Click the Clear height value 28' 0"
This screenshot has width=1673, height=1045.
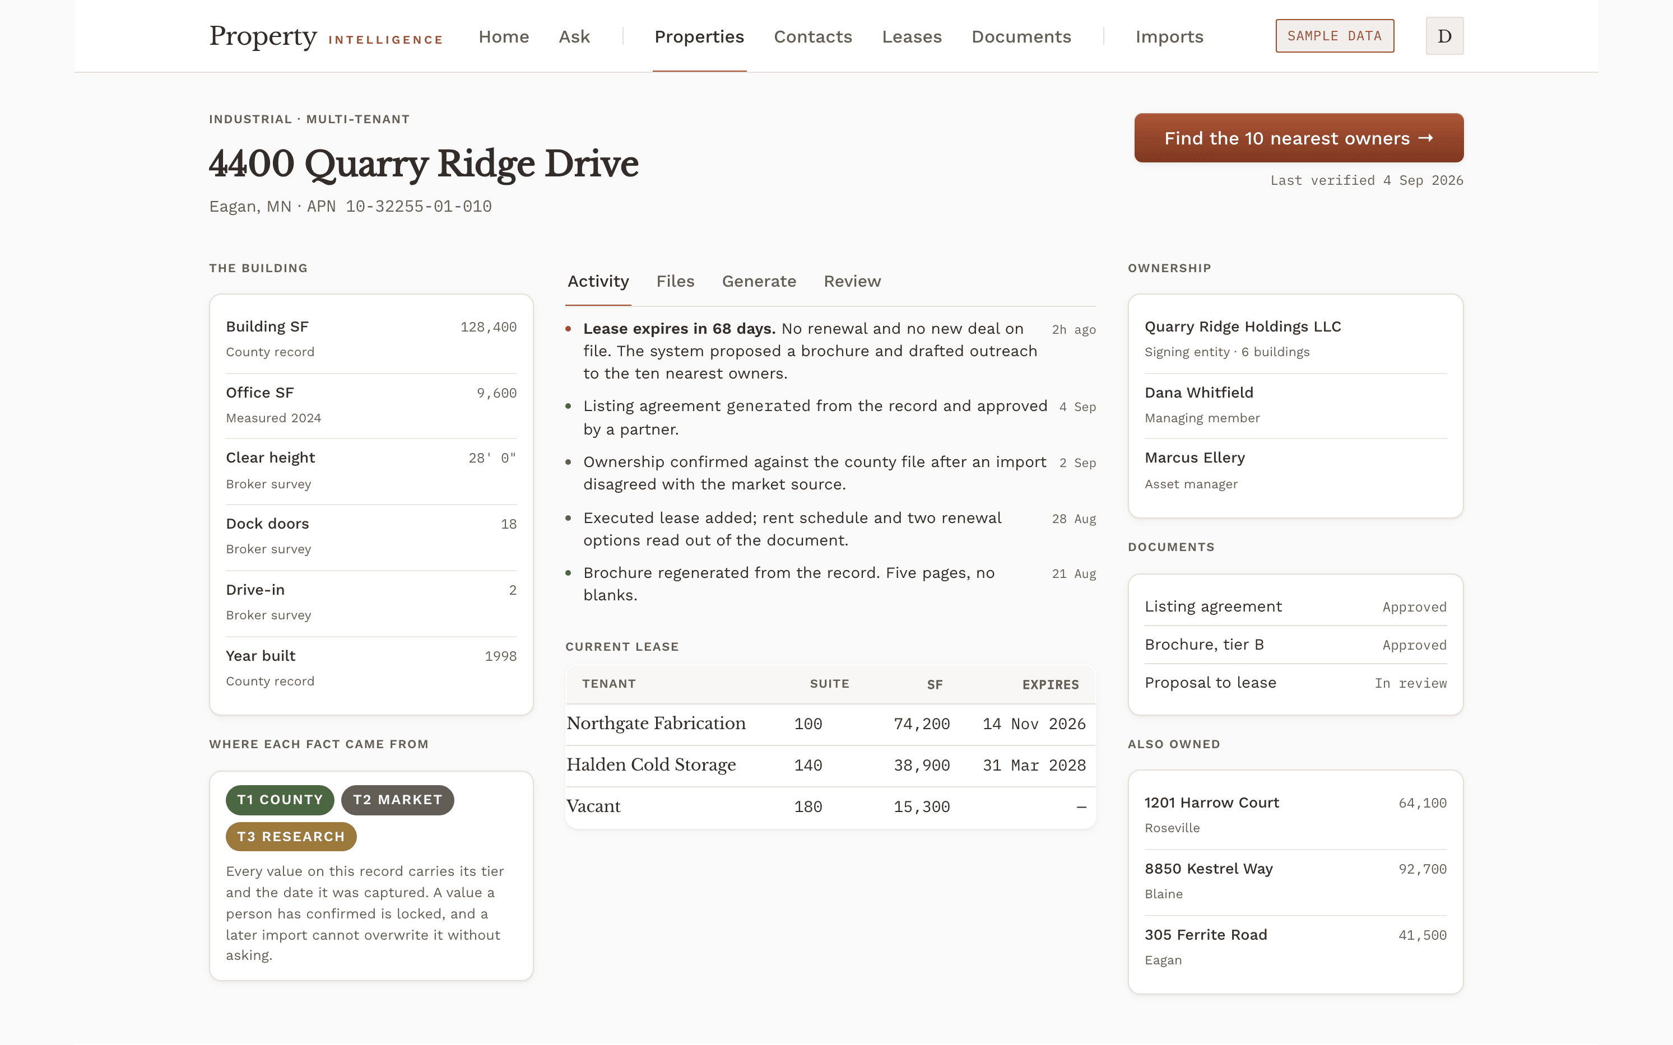point(492,458)
